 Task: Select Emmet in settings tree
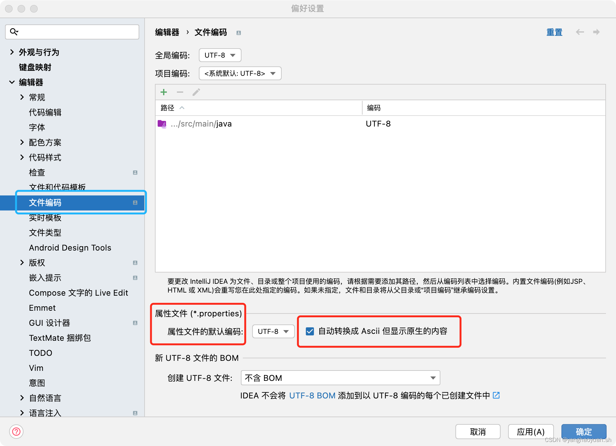[x=42, y=308]
